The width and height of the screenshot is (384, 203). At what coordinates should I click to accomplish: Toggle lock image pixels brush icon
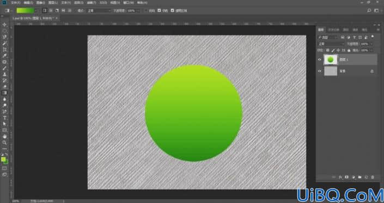click(x=333, y=50)
